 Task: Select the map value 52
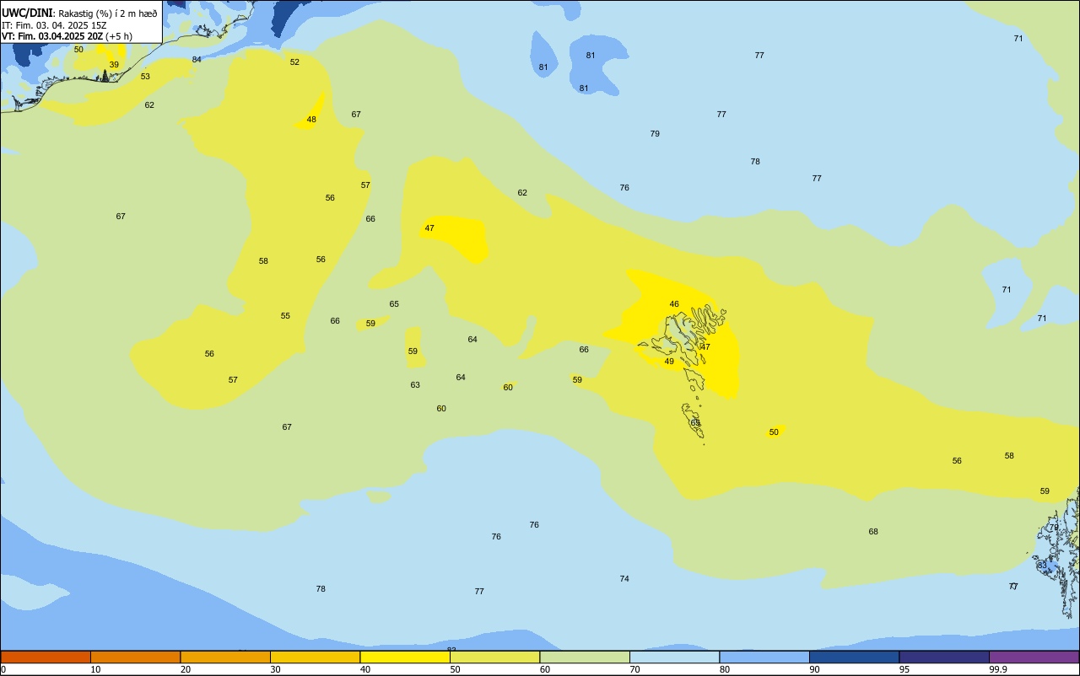pos(294,62)
